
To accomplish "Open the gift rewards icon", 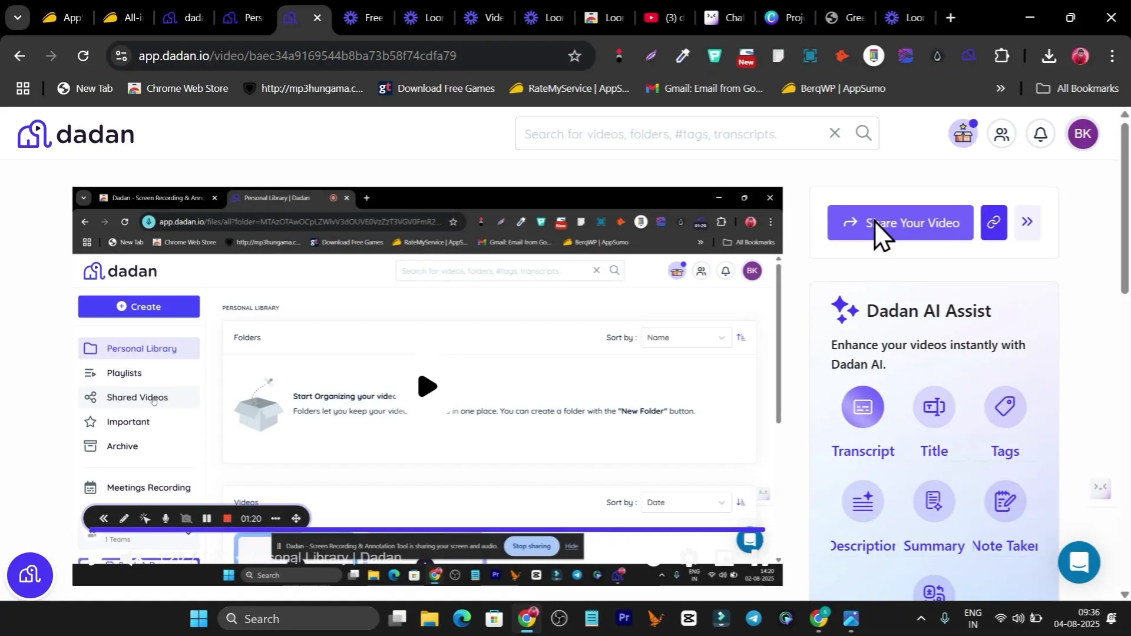I will point(964,134).
